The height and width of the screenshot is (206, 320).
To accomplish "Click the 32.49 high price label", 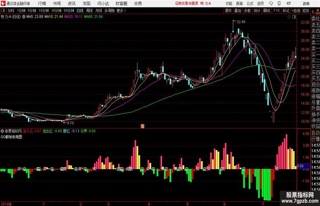I will 241,22.
